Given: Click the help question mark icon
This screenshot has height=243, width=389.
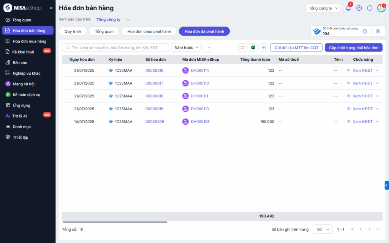Looking at the screenshot, I should (x=359, y=8).
